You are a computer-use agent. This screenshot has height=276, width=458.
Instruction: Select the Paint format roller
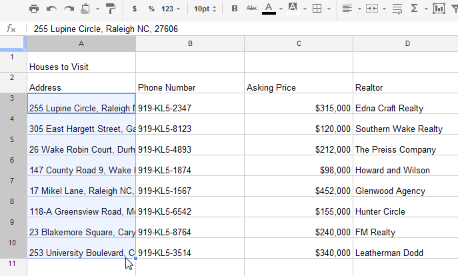(x=111, y=9)
